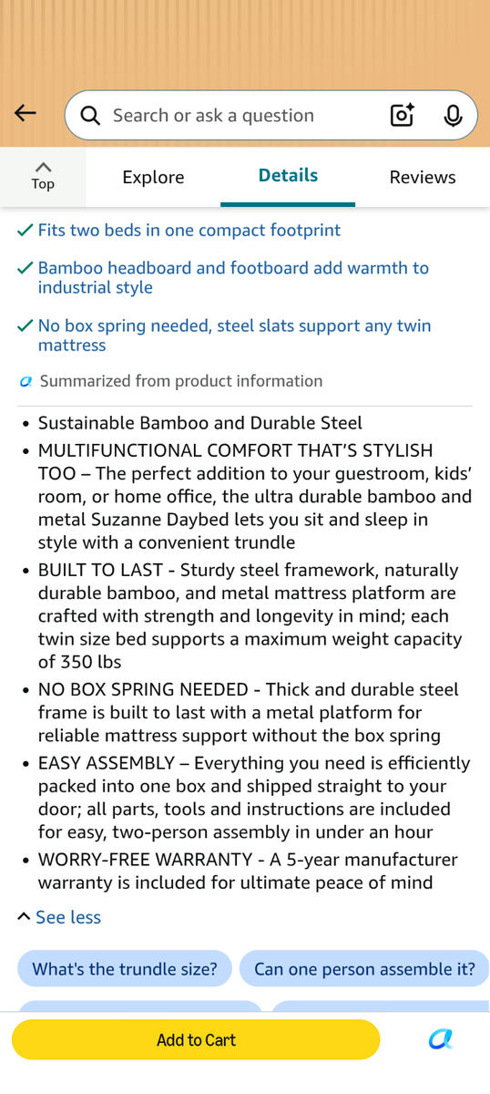Tap Fits two beds in one compact footprint
Screen dimensions: 490x1094
189,231
